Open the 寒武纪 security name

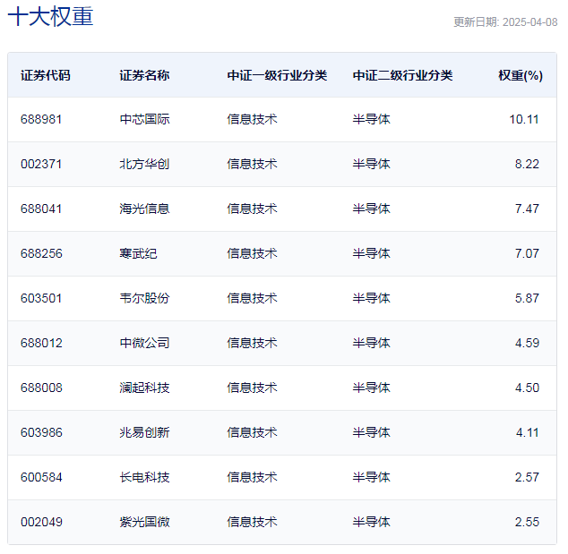138,253
